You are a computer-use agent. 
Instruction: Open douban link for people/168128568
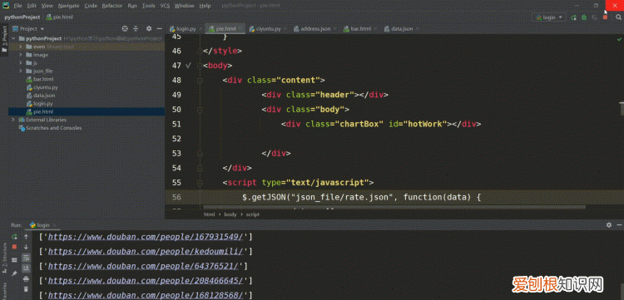click(x=146, y=295)
